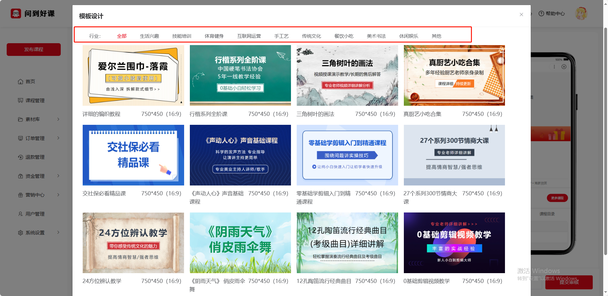Expand the 系统设置 submenu chevron
This screenshot has width=608, height=296.
tap(58, 232)
